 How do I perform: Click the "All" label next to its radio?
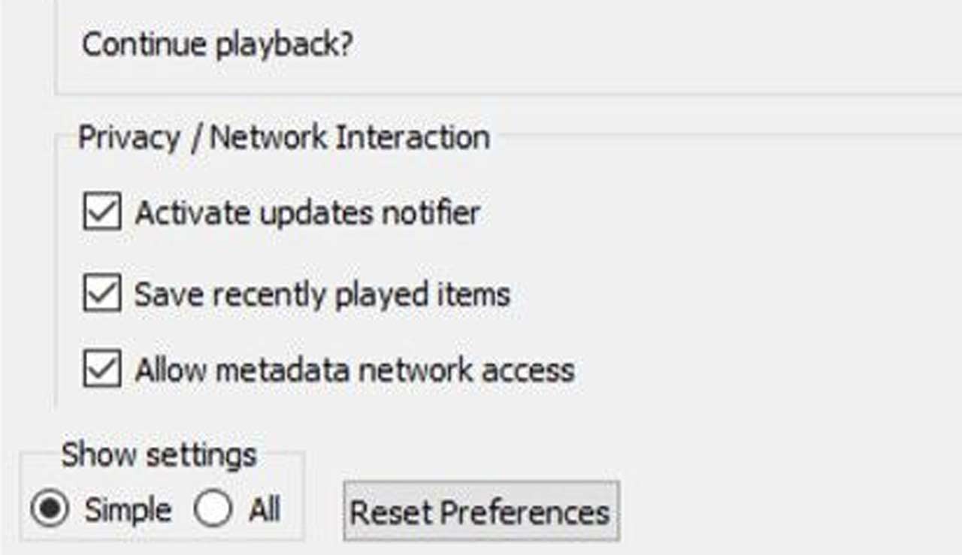pos(265,511)
